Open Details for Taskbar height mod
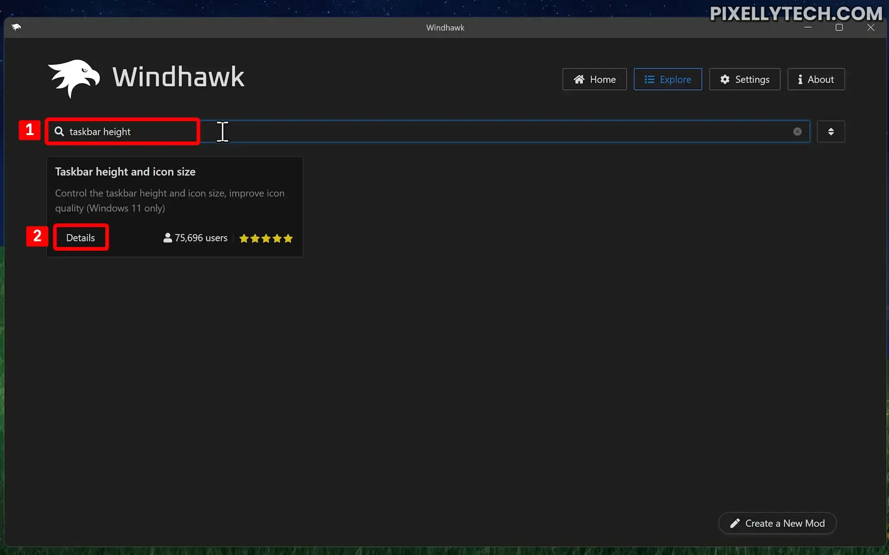 coord(81,238)
